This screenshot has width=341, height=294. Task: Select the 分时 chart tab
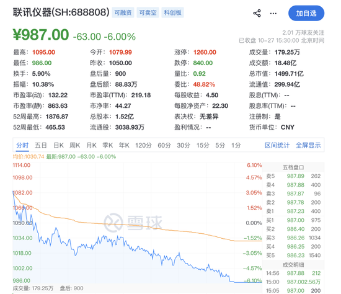[22, 145]
